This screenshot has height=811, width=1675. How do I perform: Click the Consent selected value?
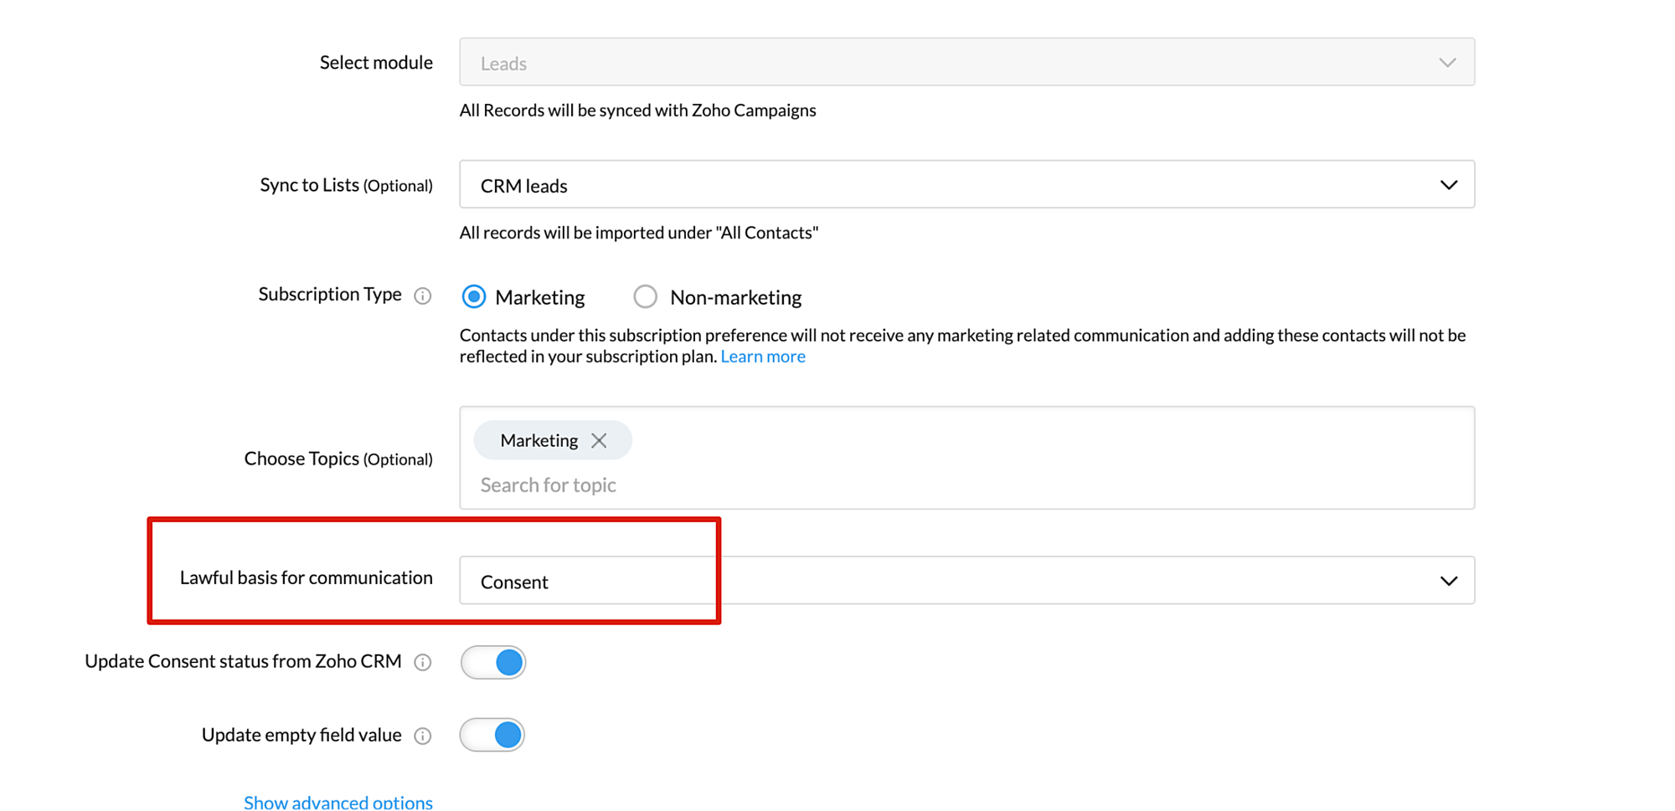[514, 582]
